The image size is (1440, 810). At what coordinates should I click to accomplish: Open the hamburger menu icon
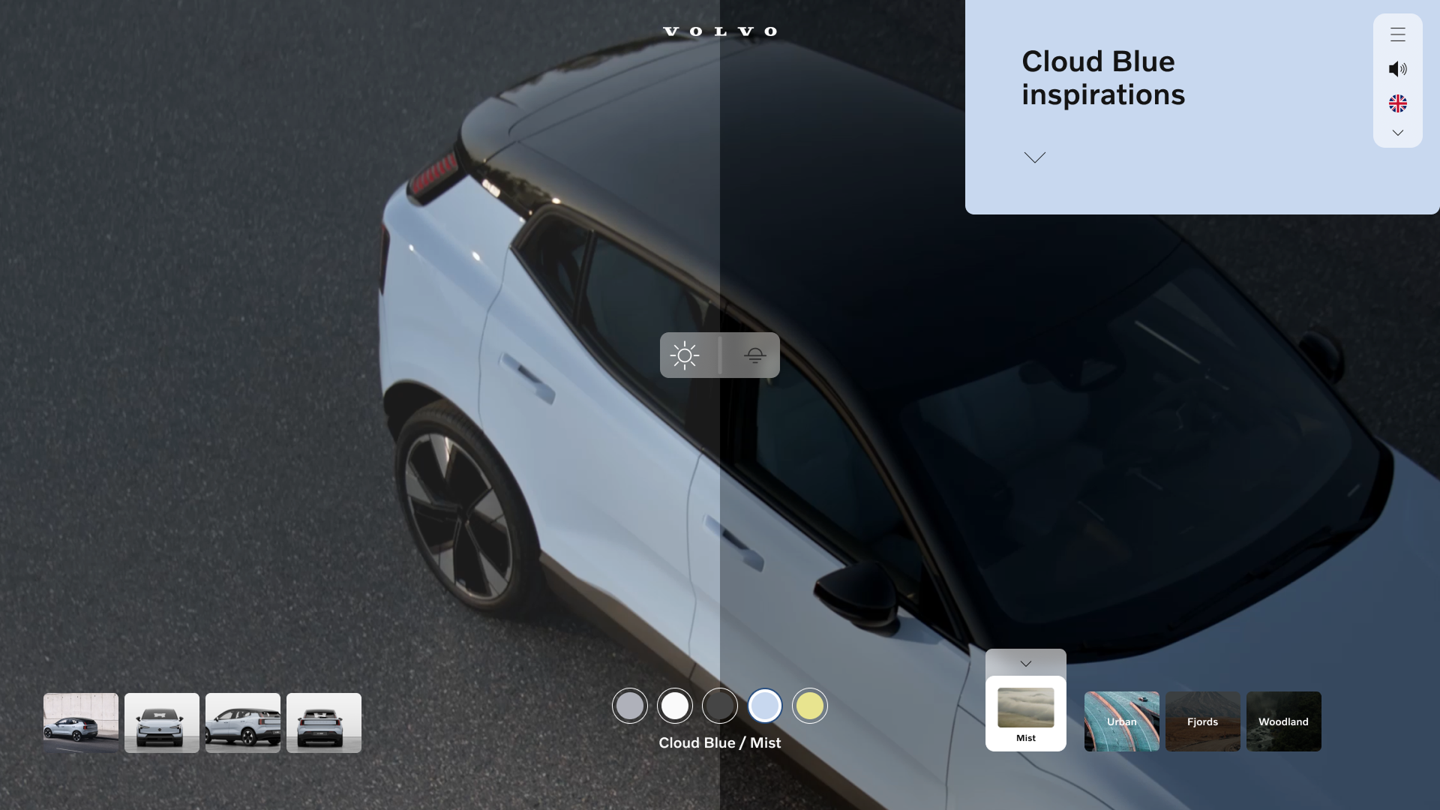1397,34
